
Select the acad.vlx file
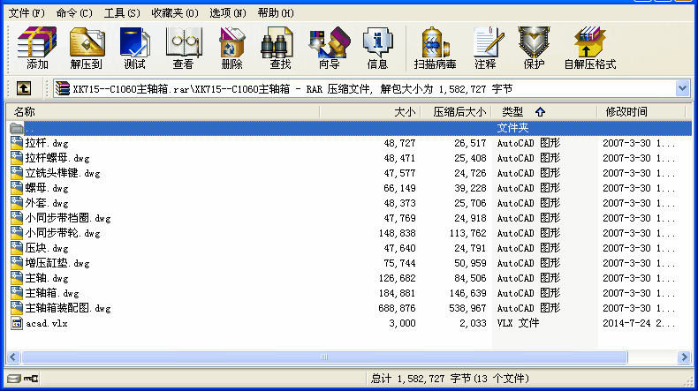click(44, 323)
